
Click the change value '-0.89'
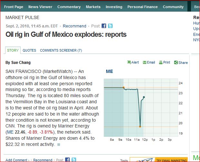pos(33,132)
